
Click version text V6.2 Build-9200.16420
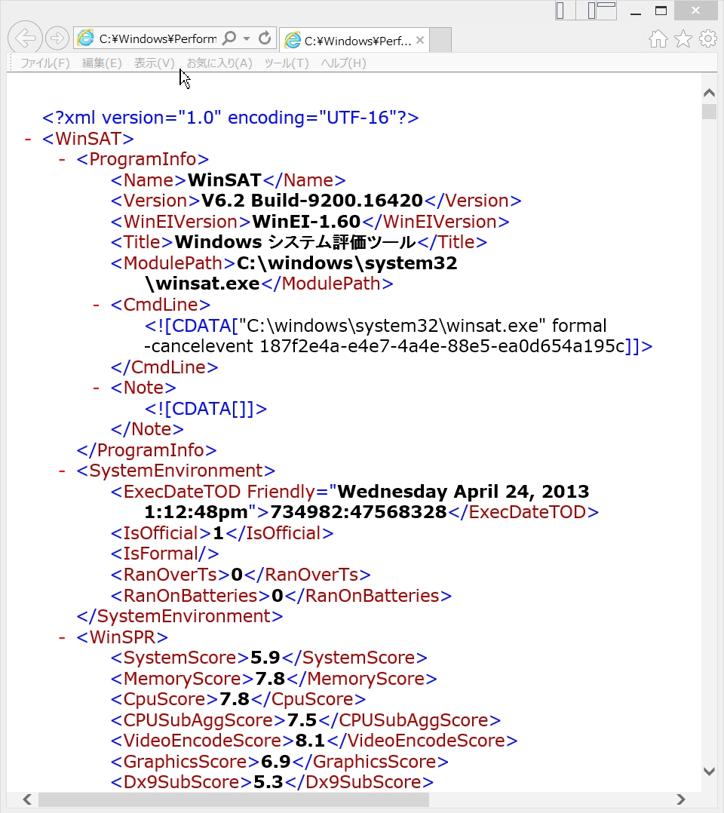tap(311, 201)
